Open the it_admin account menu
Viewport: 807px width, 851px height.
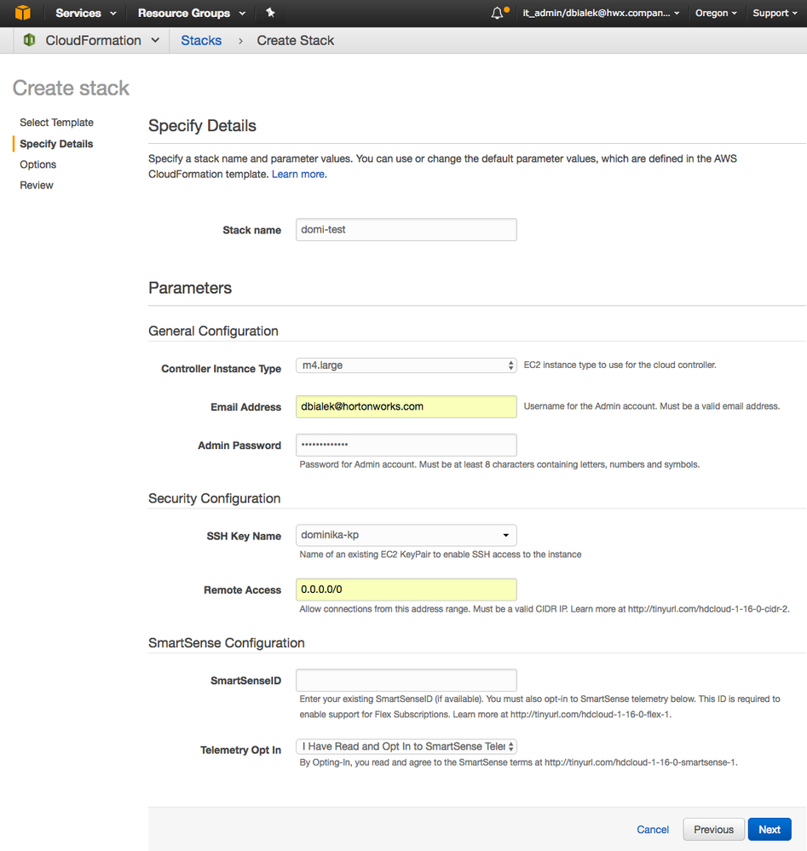[x=601, y=13]
